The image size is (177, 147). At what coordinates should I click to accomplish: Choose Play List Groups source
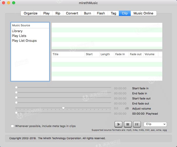click(24, 41)
